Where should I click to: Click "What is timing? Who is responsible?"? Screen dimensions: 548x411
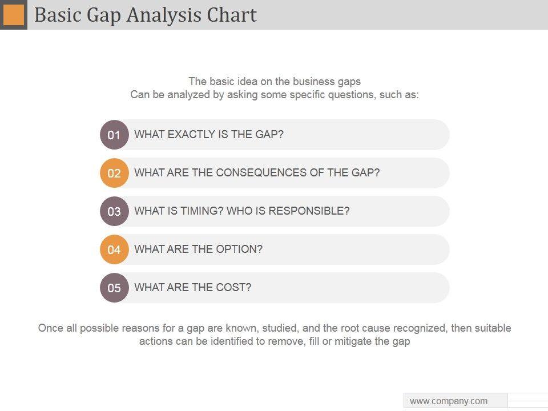tap(241, 211)
